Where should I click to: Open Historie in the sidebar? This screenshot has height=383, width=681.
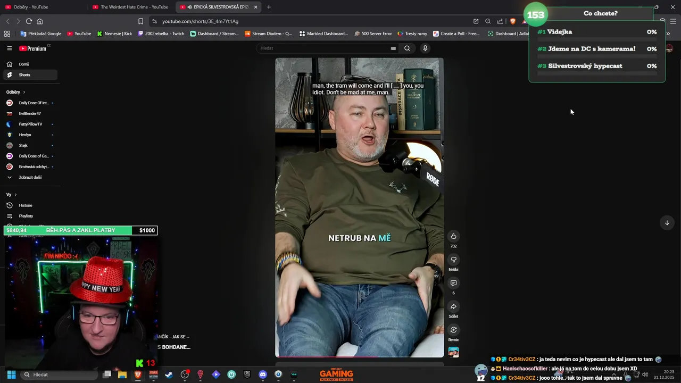26,205
